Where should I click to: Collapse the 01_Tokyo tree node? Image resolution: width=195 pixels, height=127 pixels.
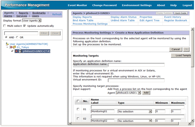click(x=7, y=47)
